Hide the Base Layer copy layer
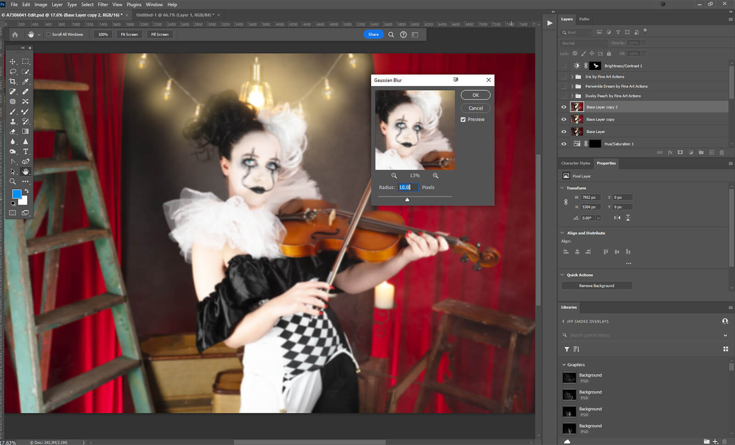 click(564, 119)
